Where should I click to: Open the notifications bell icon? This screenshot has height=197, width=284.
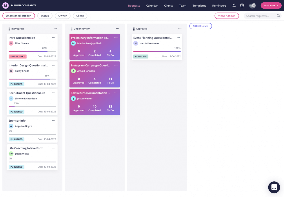(234, 6)
